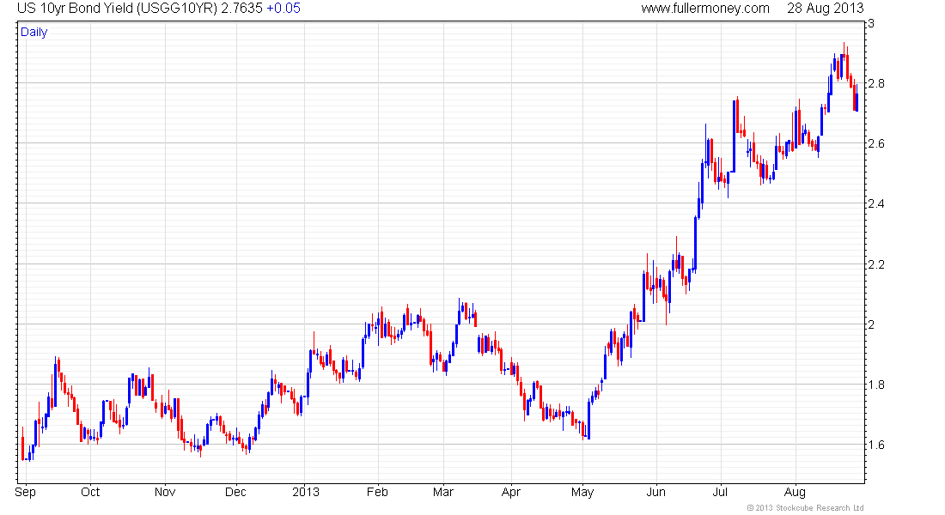Click the y-axis label 2
This screenshot has height=515, width=945.
pos(871,324)
